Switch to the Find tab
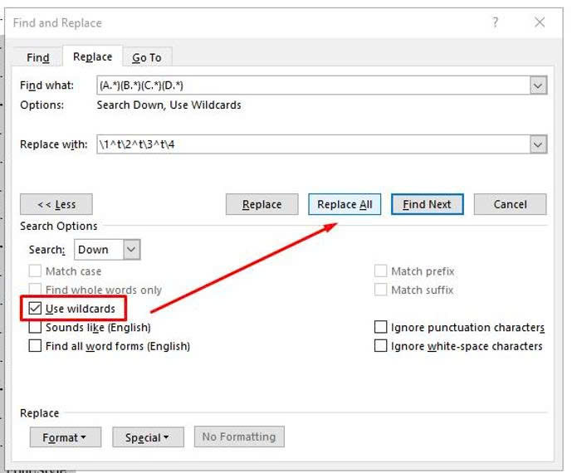This screenshot has height=473, width=572. click(38, 57)
